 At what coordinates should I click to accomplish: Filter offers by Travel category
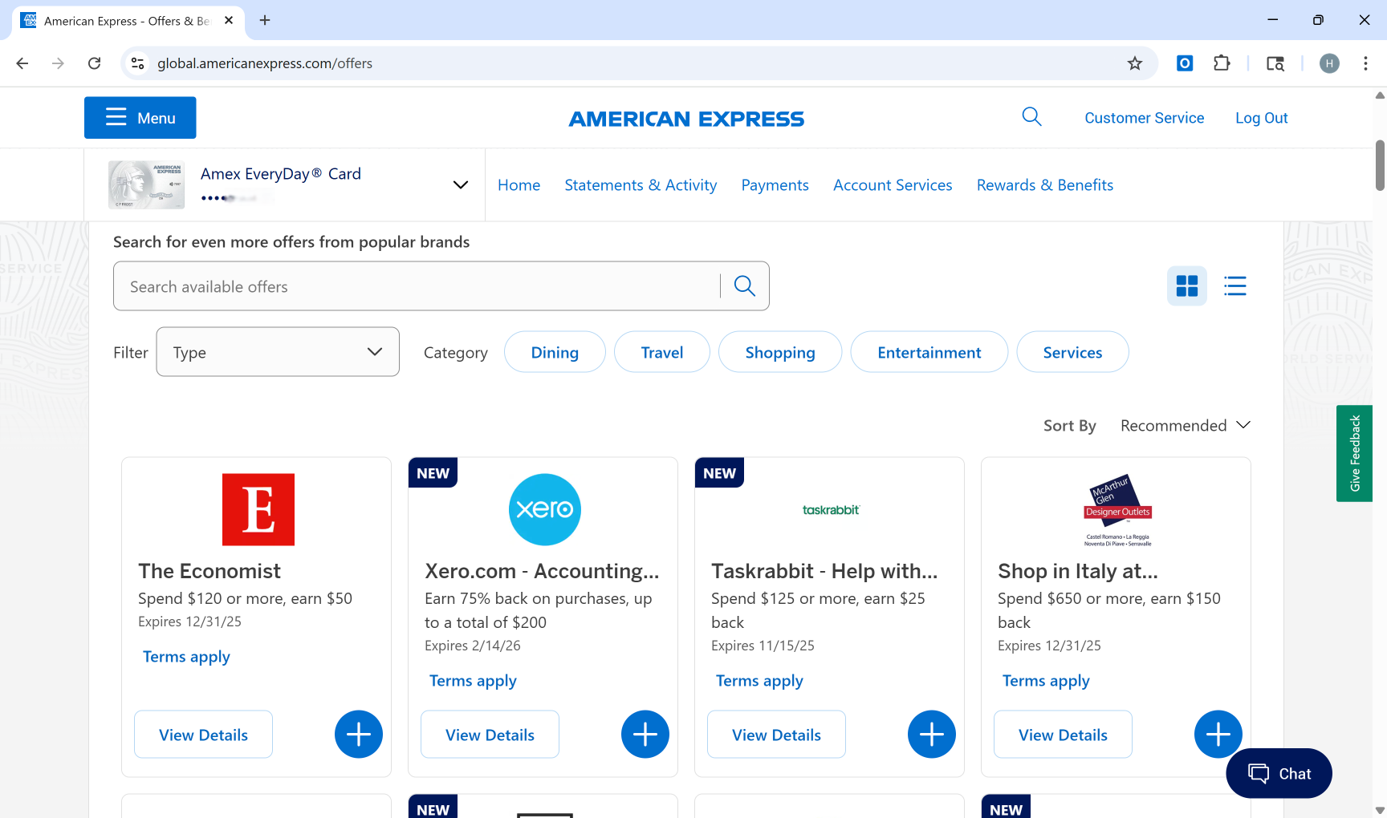[x=662, y=352]
